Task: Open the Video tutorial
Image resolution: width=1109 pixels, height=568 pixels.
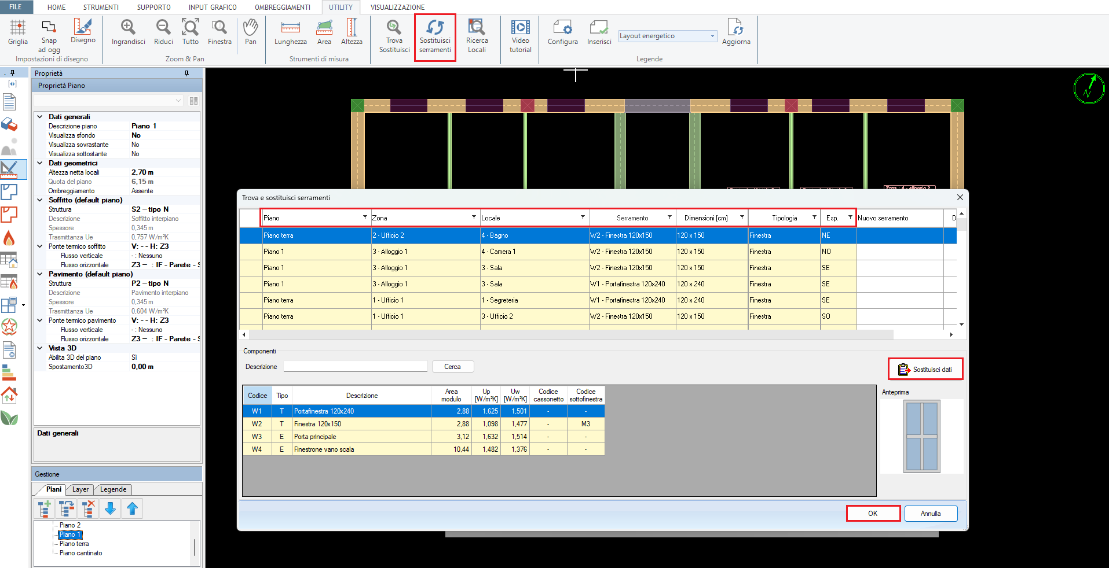Action: coord(520,36)
